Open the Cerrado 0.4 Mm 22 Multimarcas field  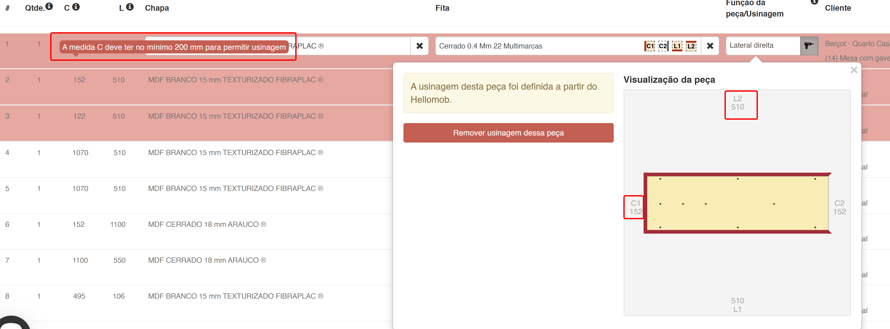[x=536, y=46]
